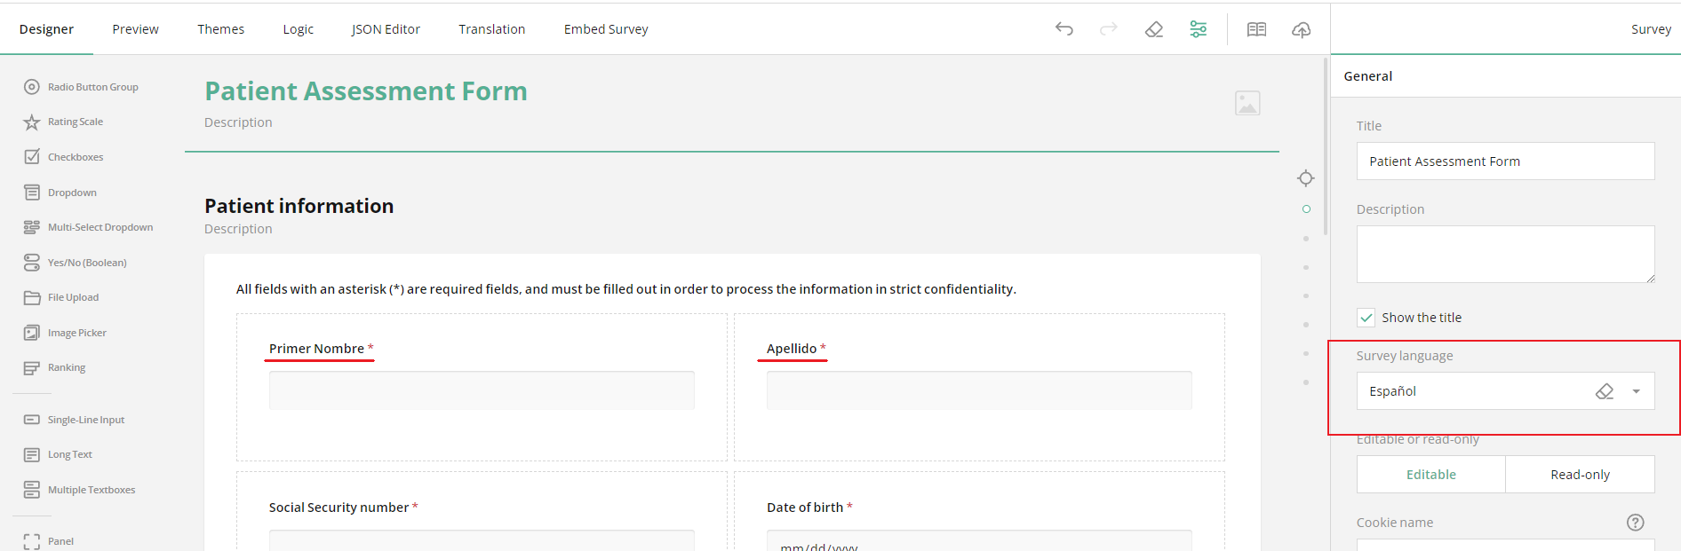Image resolution: width=1681 pixels, height=551 pixels.
Task: Select the File Upload element
Action: pos(72,297)
